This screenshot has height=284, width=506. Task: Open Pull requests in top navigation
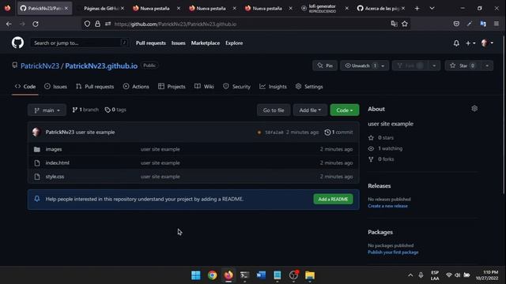(151, 43)
